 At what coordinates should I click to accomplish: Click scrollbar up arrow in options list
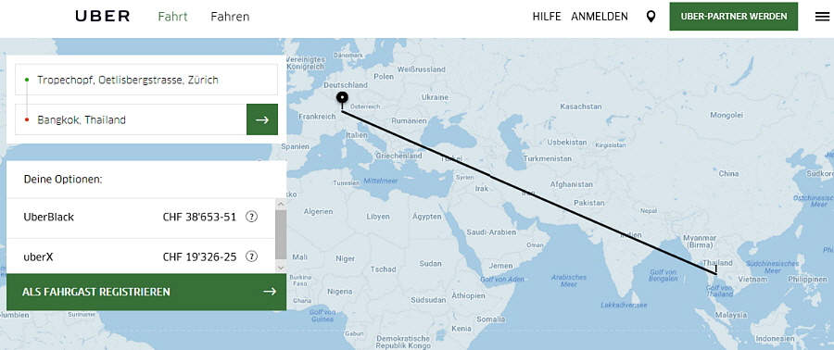(281, 204)
